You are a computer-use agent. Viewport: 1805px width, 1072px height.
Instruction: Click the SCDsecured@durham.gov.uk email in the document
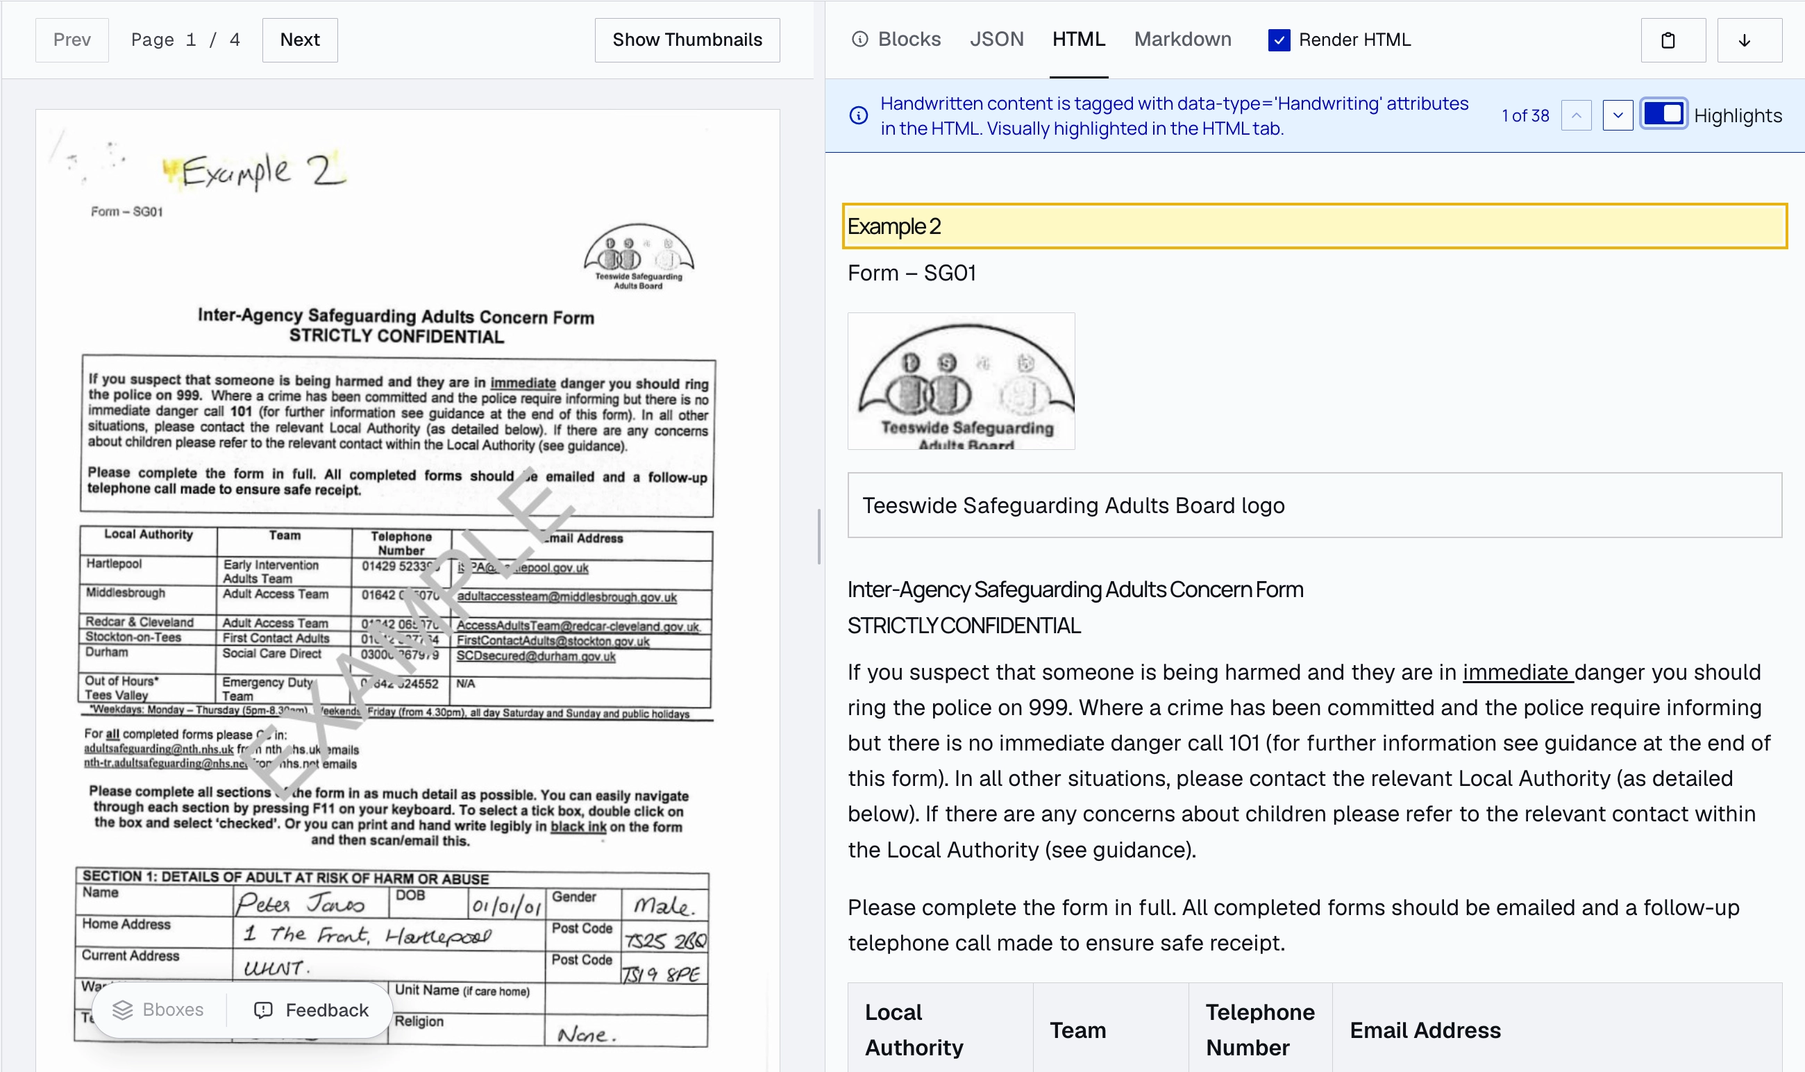point(535,656)
